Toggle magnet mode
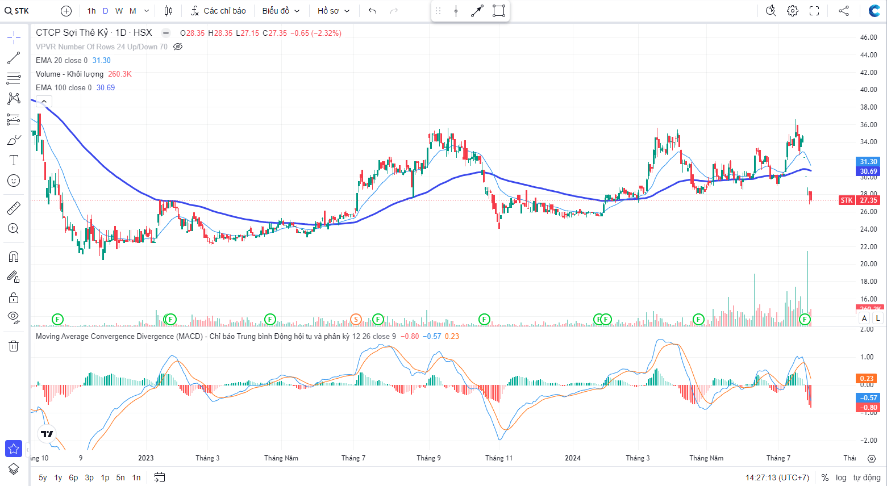The image size is (887, 486). (x=14, y=256)
